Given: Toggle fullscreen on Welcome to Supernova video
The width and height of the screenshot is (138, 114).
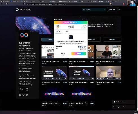Looking at the screenshot, I should (x=93, y=58).
